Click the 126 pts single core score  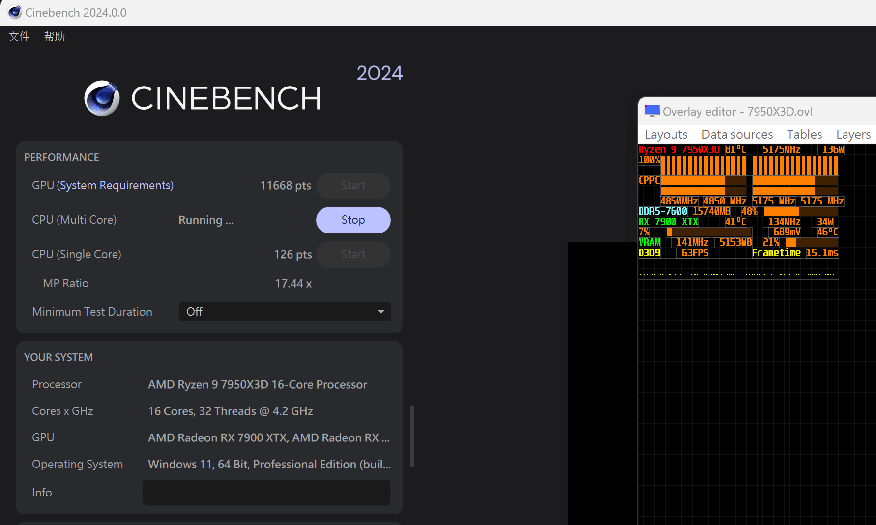click(293, 254)
